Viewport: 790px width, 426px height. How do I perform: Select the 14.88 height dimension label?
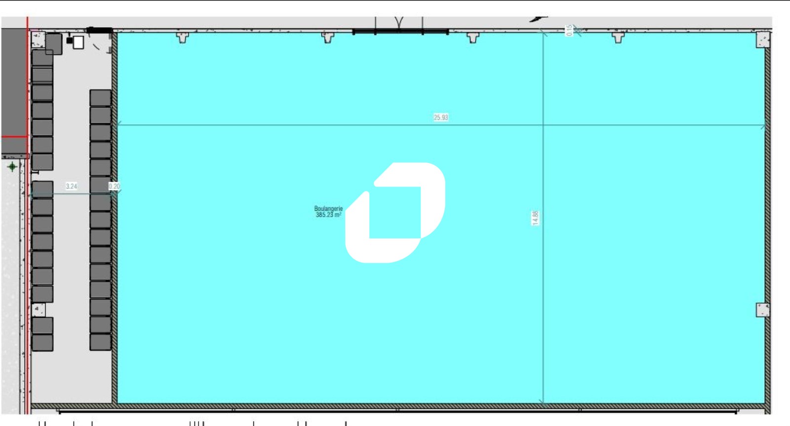[535, 218]
